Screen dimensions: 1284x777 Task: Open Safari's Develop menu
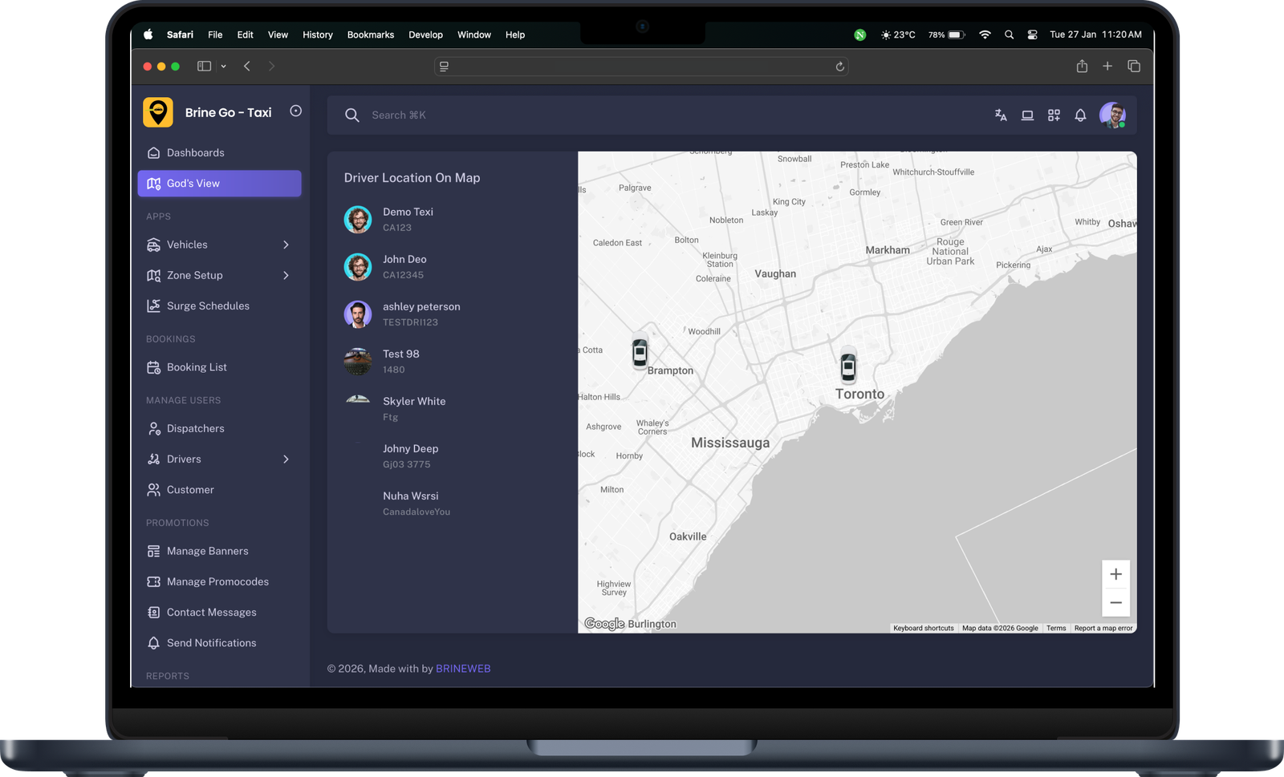(x=425, y=34)
